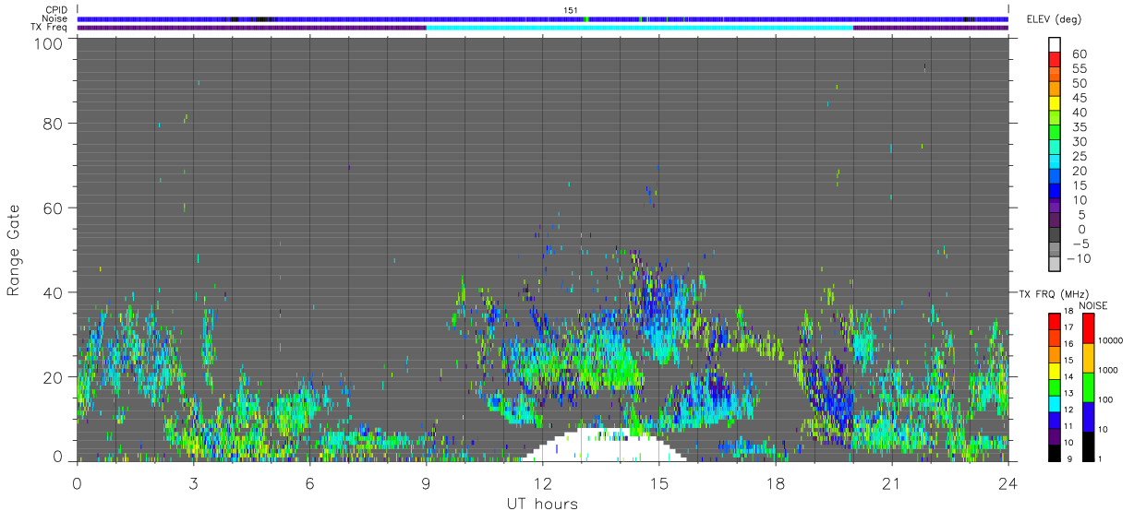
Task: Click the x-axis tick label '6'
Action: tap(310, 482)
